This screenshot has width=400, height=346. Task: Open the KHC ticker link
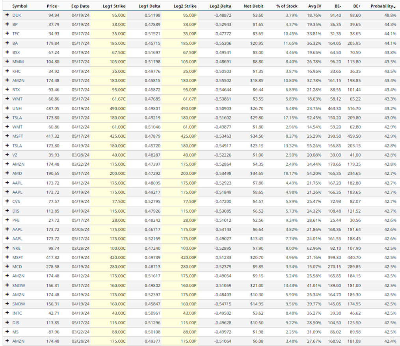[17, 71]
